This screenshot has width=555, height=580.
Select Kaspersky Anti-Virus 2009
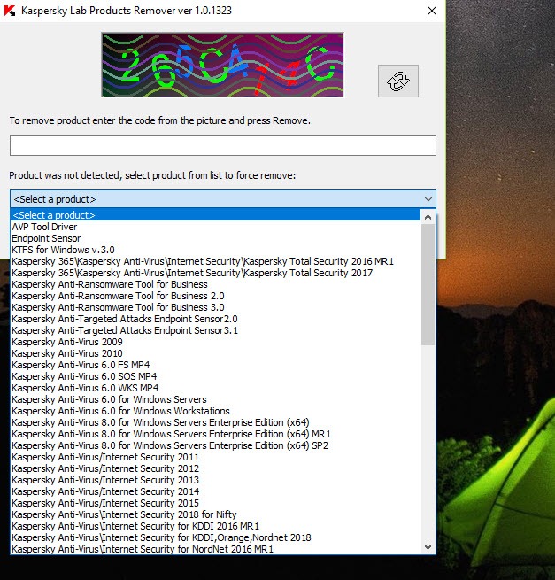tap(216, 342)
